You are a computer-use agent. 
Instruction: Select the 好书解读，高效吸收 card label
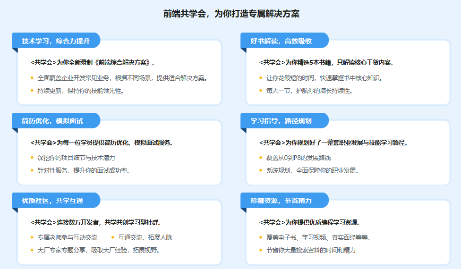pos(281,41)
